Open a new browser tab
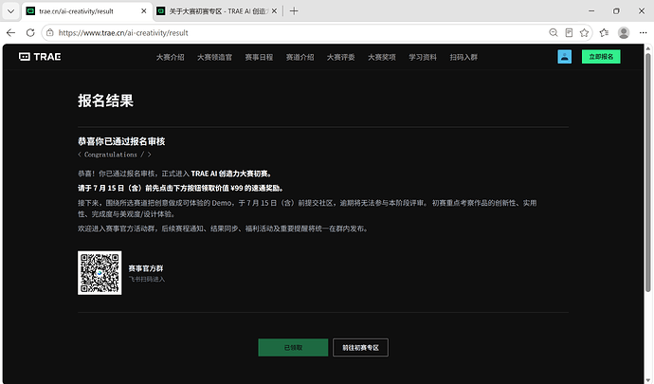This screenshot has width=654, height=384. click(x=294, y=11)
